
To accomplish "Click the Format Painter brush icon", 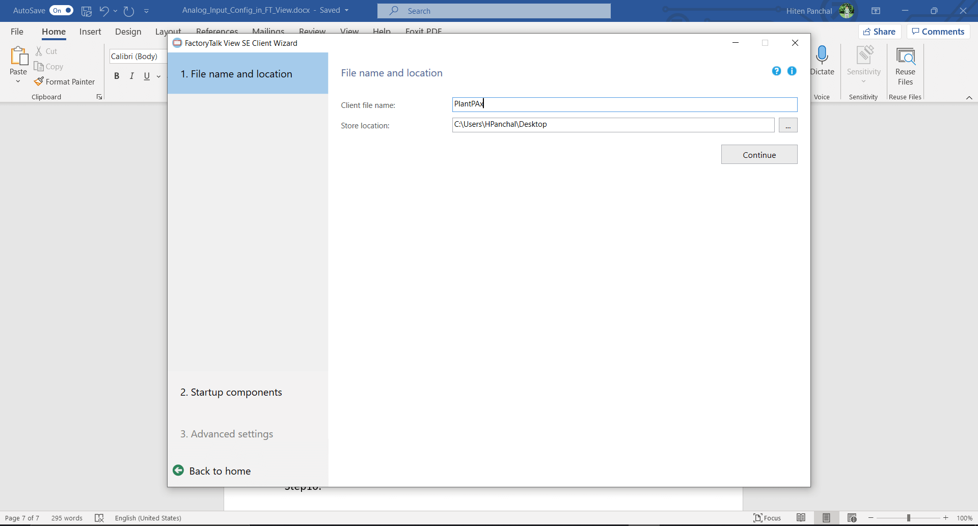I will (x=39, y=81).
